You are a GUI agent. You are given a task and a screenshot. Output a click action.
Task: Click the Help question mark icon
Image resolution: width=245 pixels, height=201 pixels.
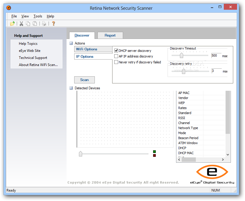[x=53, y=24]
